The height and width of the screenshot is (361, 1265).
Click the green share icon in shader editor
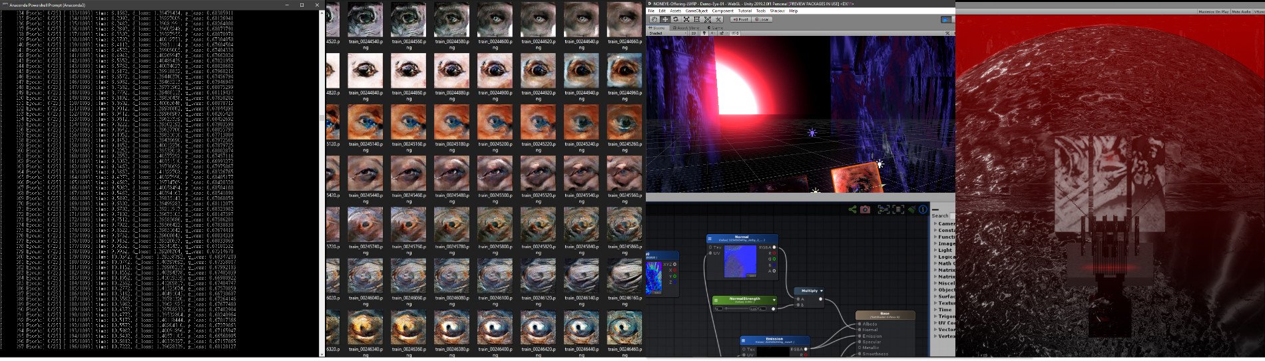coord(852,209)
